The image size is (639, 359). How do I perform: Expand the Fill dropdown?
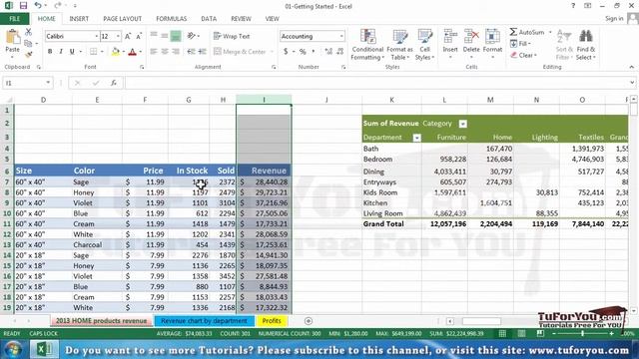click(529, 44)
